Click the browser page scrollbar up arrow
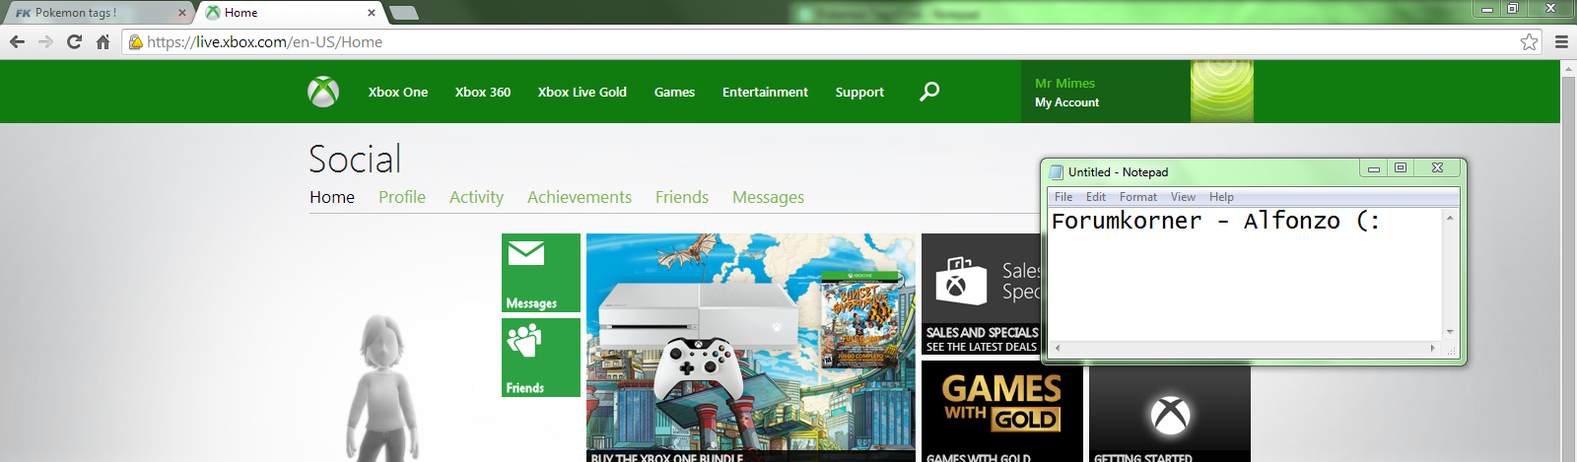The image size is (1577, 462). (x=1568, y=69)
